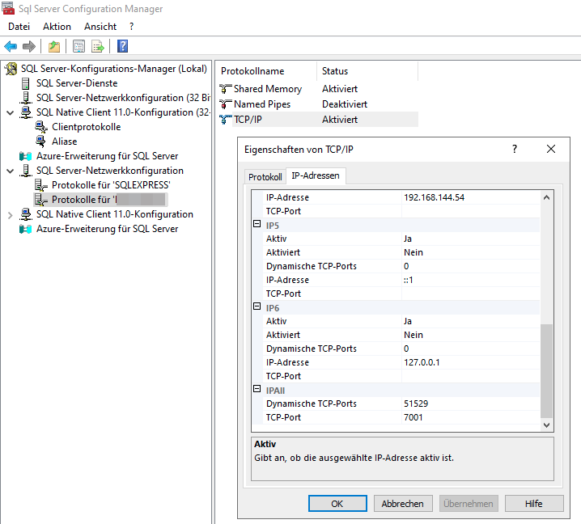Click the Aktiviert status of Shared Memory
581x524 pixels.
tap(340, 89)
